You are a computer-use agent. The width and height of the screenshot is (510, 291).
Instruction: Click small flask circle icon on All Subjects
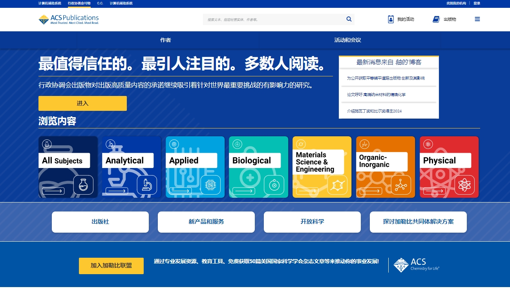(47, 144)
